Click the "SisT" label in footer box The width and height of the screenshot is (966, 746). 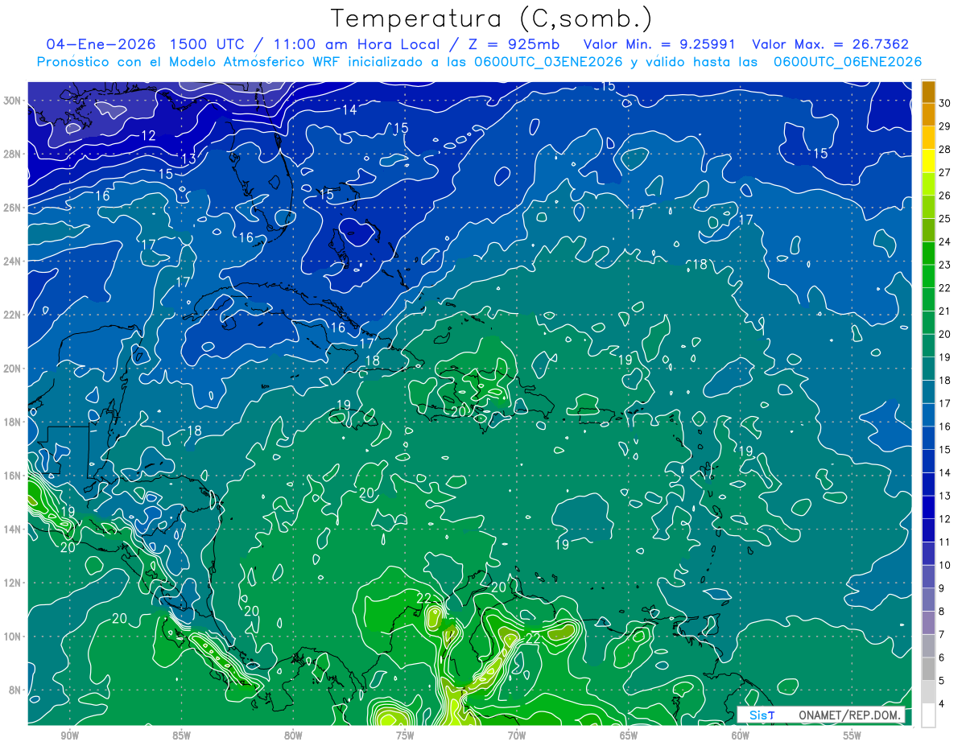pos(762,715)
